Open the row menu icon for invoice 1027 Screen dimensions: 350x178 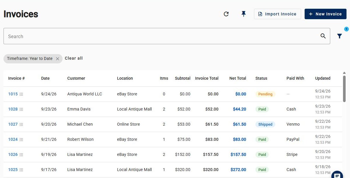point(21,124)
